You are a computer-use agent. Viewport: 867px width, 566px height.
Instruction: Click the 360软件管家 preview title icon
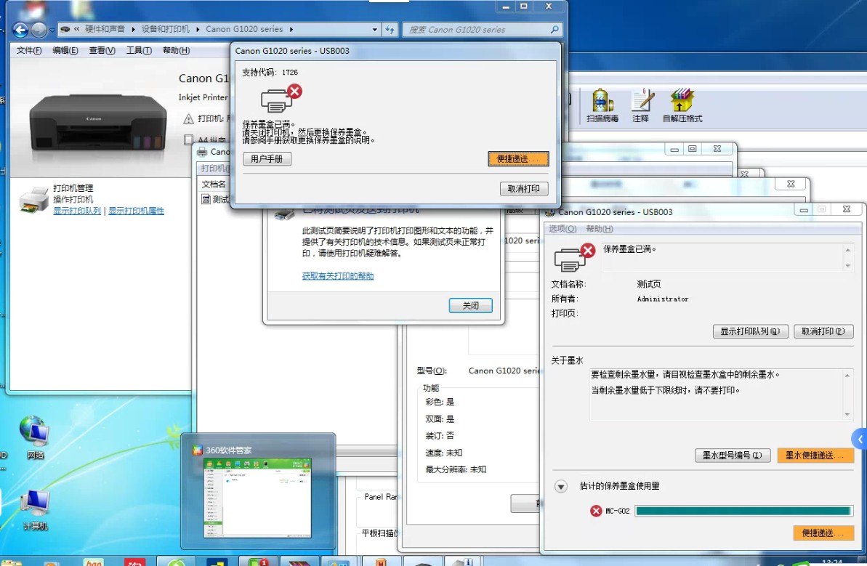coord(198,450)
